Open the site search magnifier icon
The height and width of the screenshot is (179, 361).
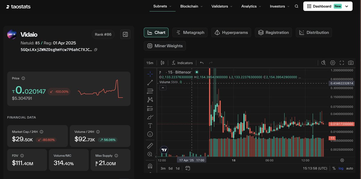[x=296, y=6]
